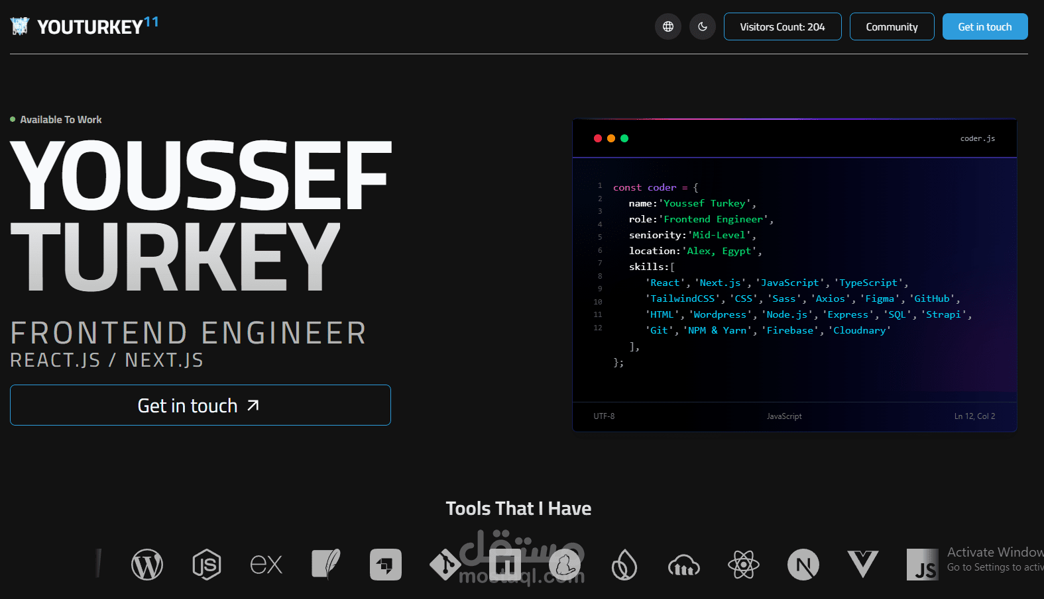Click the orange dot in code window
This screenshot has height=599, width=1044.
tap(611, 138)
